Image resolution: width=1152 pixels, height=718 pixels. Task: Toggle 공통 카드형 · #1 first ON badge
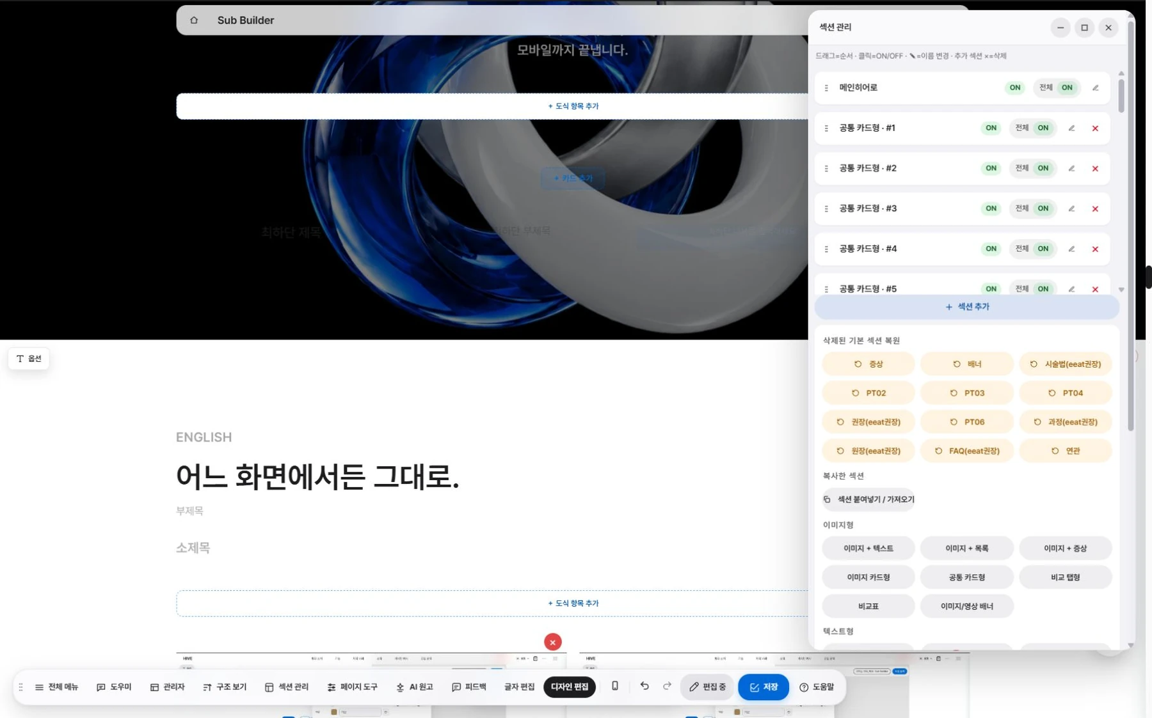991,128
